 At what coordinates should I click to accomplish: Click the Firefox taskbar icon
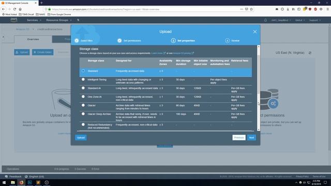click(21, 182)
